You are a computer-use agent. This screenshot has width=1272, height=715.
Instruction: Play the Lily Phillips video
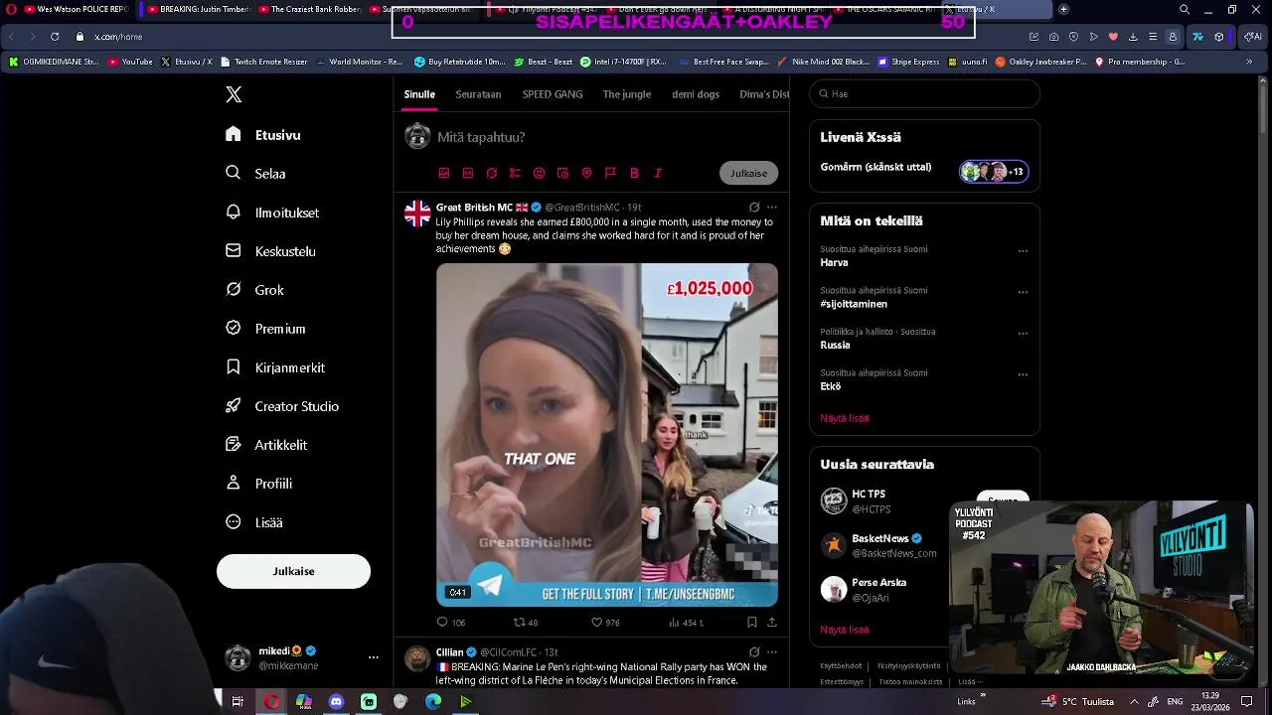pyautogui.click(x=607, y=435)
